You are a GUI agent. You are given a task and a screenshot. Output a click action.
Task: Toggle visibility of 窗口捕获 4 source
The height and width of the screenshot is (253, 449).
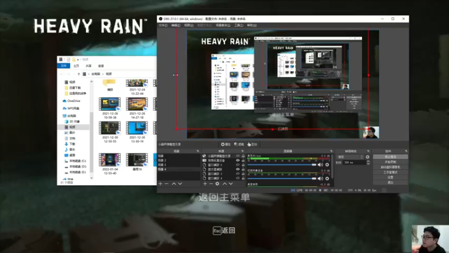pos(237,178)
